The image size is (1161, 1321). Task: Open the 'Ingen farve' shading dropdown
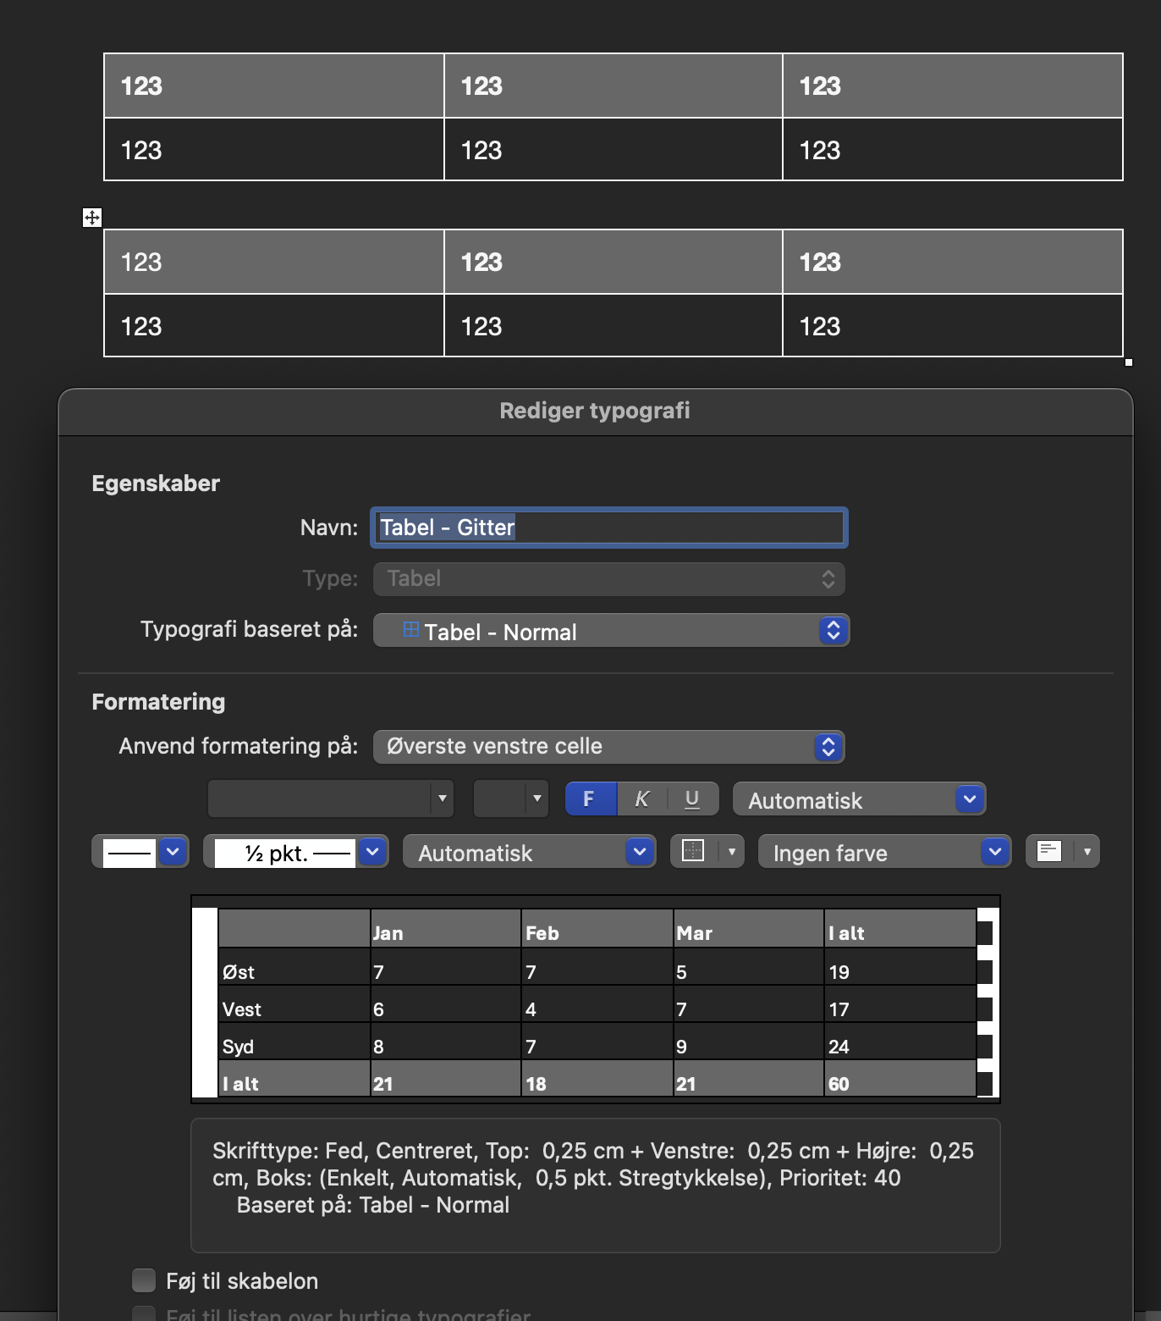click(x=884, y=852)
